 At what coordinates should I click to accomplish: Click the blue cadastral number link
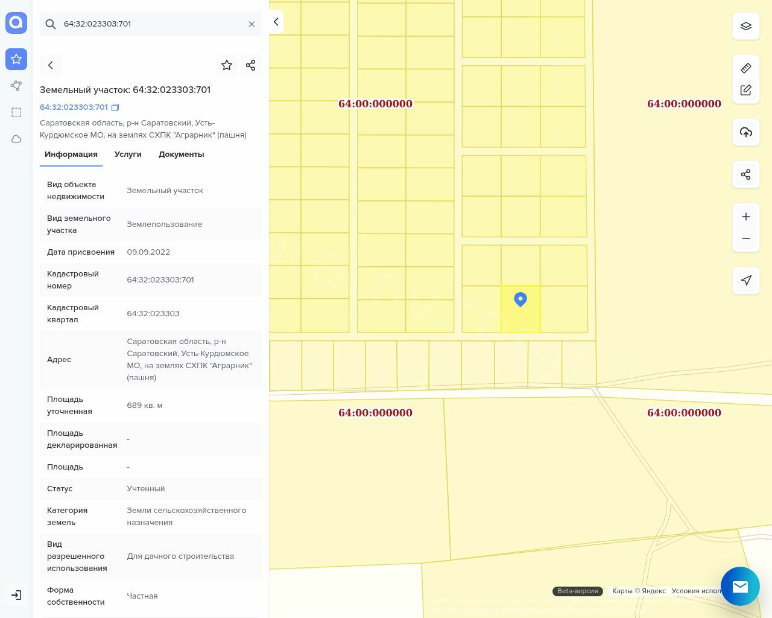click(x=74, y=107)
